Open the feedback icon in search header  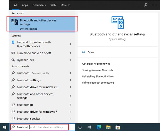click(x=146, y=5)
